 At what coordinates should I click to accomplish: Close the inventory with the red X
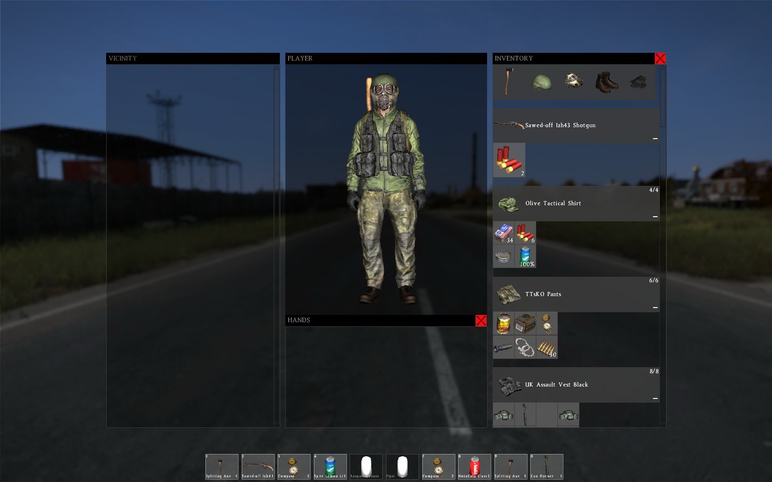[x=660, y=58]
